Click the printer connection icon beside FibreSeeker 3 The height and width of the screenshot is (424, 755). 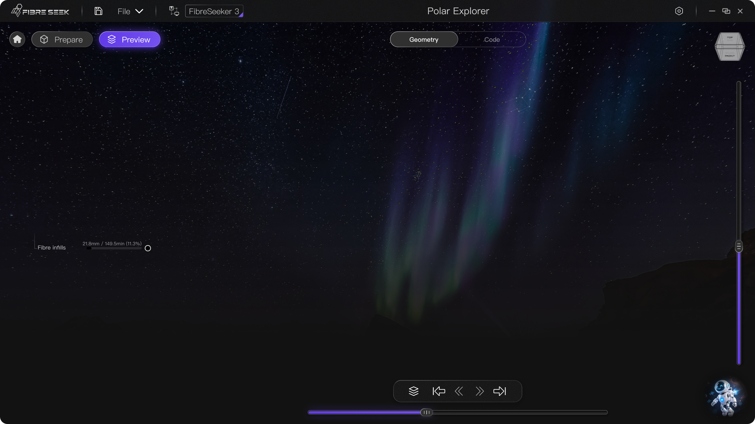tap(174, 11)
